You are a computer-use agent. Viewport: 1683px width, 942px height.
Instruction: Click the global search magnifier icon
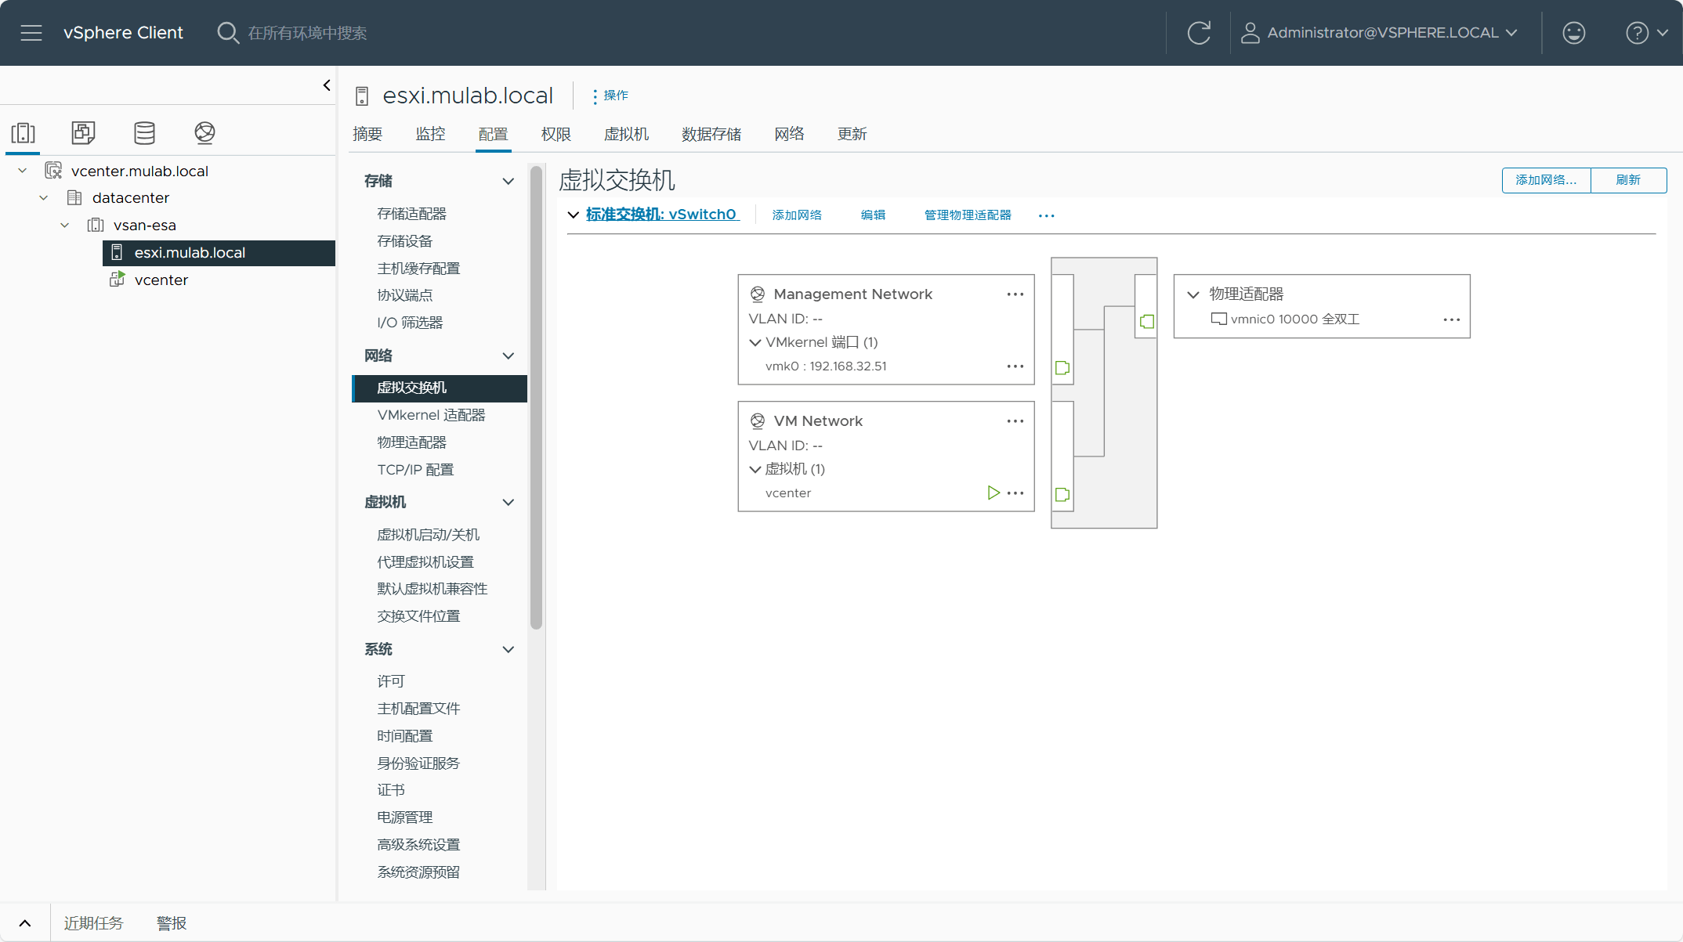click(227, 33)
